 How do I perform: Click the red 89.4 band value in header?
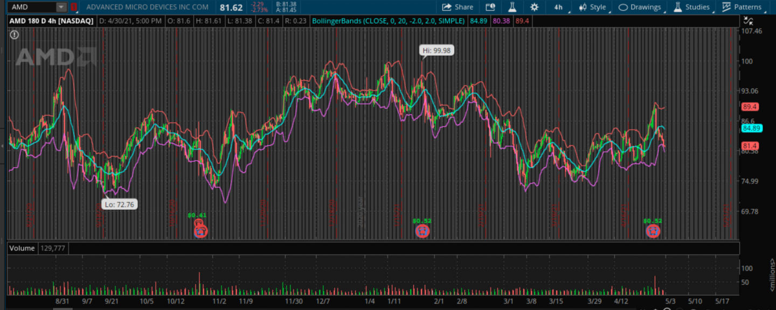(x=522, y=21)
